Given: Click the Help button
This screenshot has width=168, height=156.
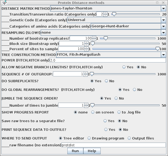Looking at the screenshot, I should point(92,151).
